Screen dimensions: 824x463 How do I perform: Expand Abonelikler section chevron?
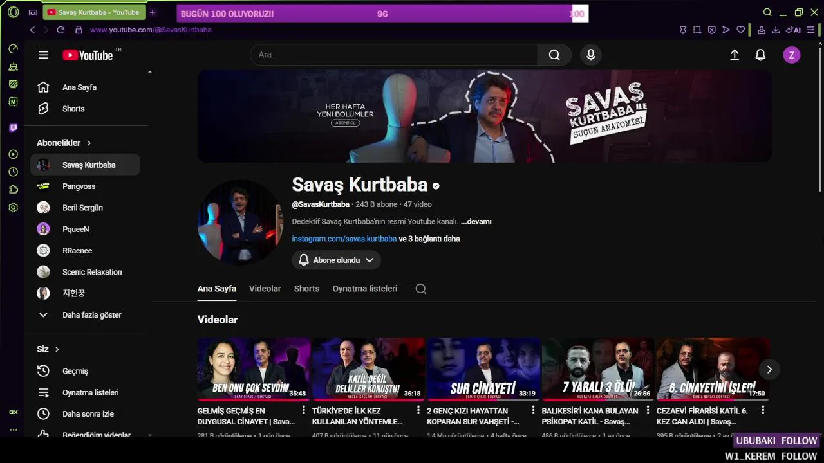89,143
